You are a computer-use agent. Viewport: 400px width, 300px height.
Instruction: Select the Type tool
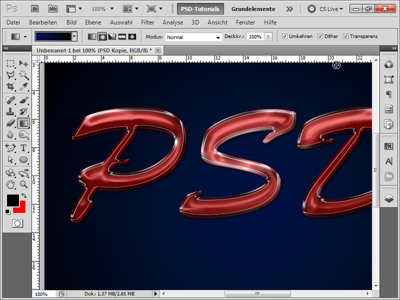(x=23, y=147)
